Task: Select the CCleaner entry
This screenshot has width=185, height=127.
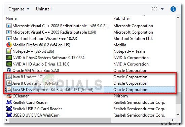Action: (21, 96)
